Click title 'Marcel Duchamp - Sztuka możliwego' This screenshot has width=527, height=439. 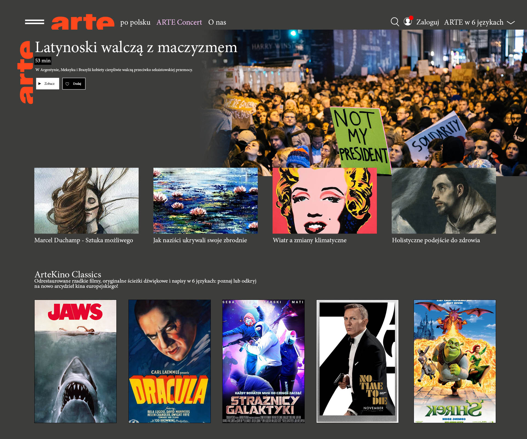point(84,240)
